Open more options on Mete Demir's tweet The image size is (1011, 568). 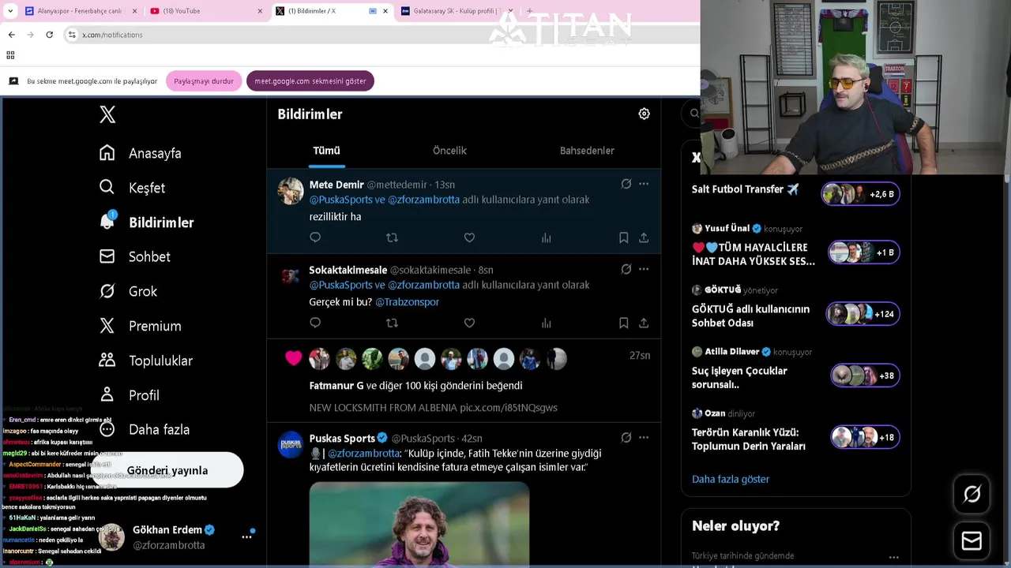coord(644,184)
